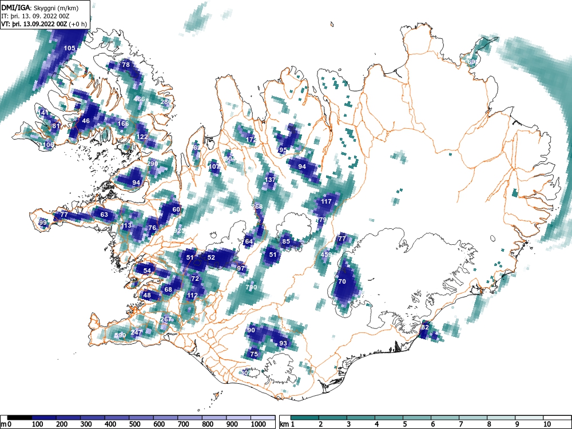Select the '70' value label
Screen dimensions: 572x429
pyautogui.click(x=342, y=281)
